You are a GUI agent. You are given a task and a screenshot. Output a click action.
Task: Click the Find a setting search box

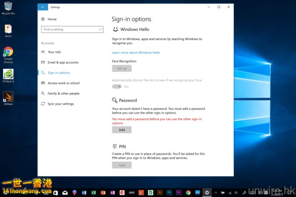coord(72,29)
